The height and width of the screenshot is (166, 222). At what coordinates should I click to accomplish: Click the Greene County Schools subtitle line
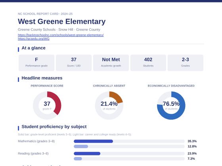59,30
